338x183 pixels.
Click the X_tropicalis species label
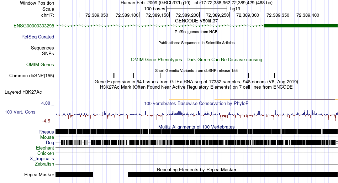pos(42,159)
